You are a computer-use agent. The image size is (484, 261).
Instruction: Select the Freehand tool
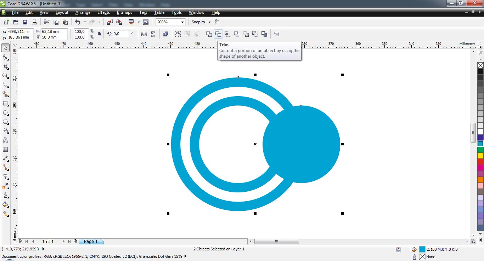[5, 85]
